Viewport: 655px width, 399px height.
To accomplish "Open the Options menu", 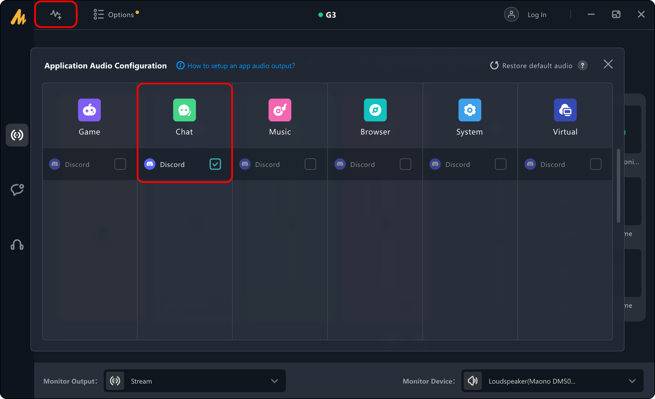I will pyautogui.click(x=116, y=15).
